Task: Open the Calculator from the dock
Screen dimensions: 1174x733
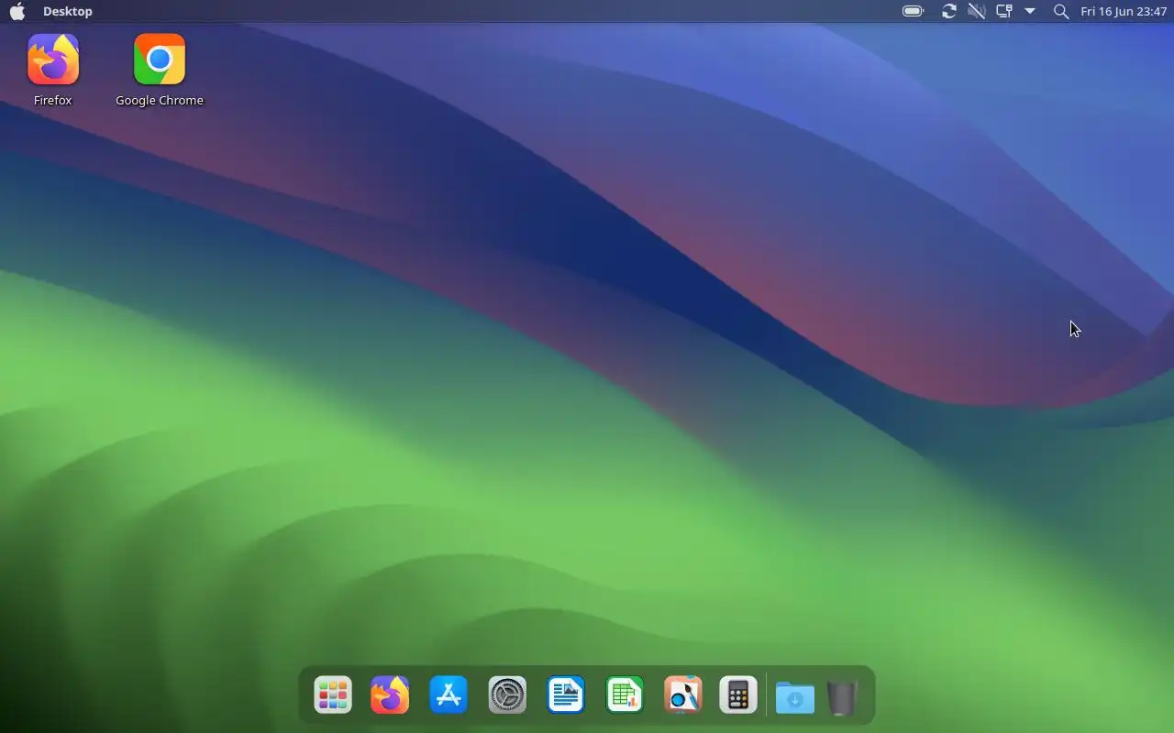Action: 738,695
